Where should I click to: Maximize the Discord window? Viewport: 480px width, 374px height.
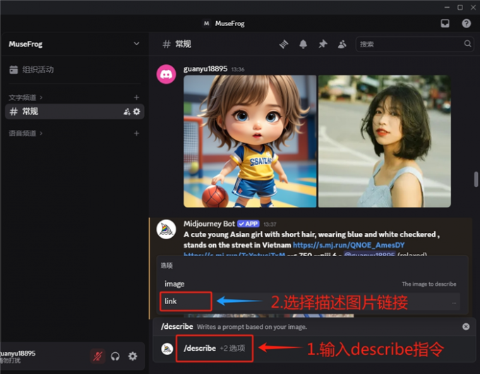[x=460, y=7]
